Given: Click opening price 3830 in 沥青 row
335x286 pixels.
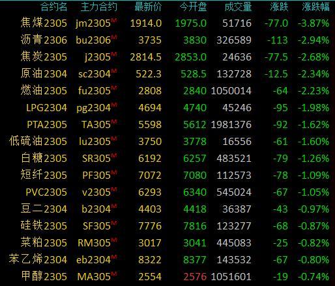Looking at the screenshot, I should pyautogui.click(x=195, y=40).
